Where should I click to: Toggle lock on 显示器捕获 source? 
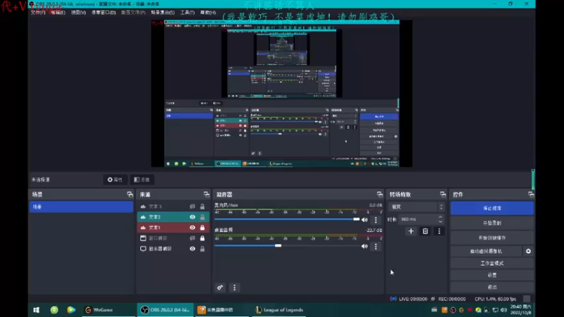pos(202,249)
